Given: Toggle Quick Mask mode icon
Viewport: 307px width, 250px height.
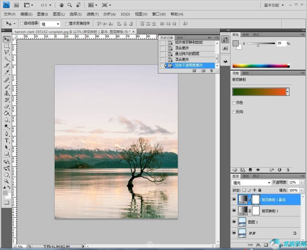Looking at the screenshot, I should point(6,202).
